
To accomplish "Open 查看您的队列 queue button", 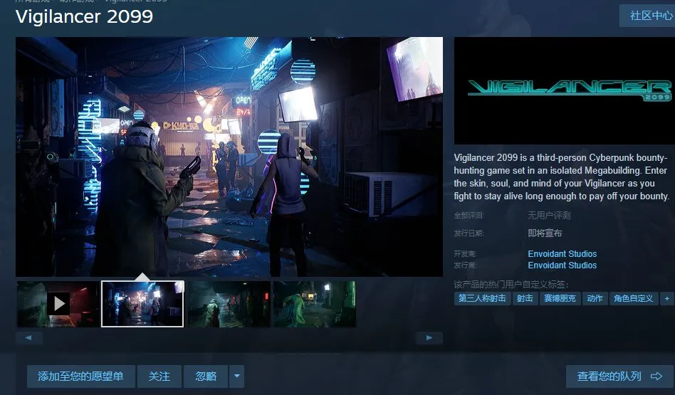I will click(619, 376).
